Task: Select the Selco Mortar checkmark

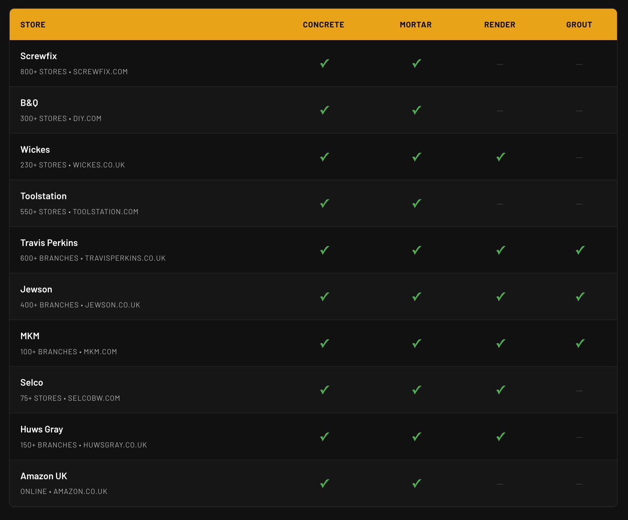Action: tap(416, 390)
